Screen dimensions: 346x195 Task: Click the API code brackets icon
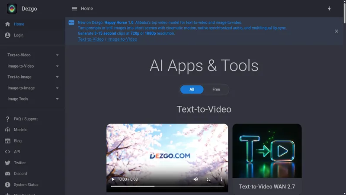(7, 152)
